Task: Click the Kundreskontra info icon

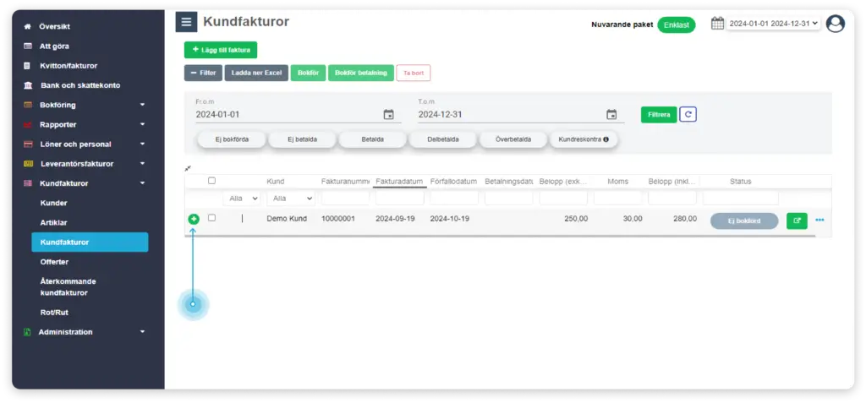Action: 606,139
